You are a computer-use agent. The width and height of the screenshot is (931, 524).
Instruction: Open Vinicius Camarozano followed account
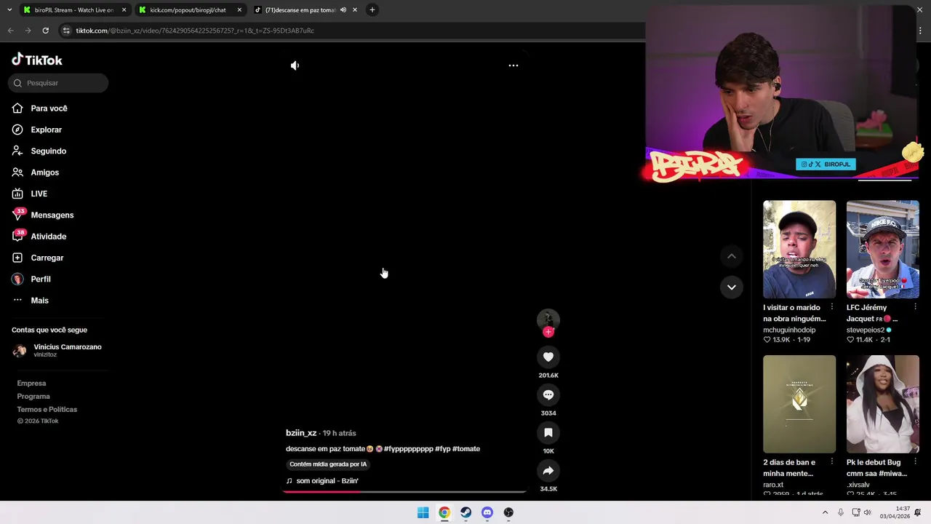(x=57, y=350)
